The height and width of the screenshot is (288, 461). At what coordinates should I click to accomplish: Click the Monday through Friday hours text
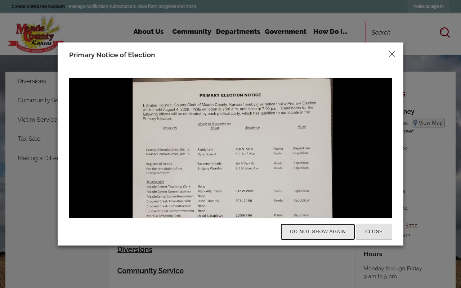[393, 269]
